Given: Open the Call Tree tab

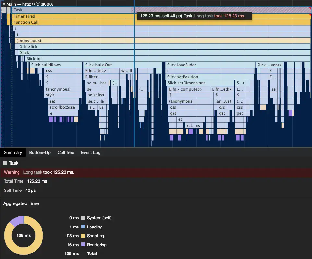Looking at the screenshot, I should coord(66,152).
